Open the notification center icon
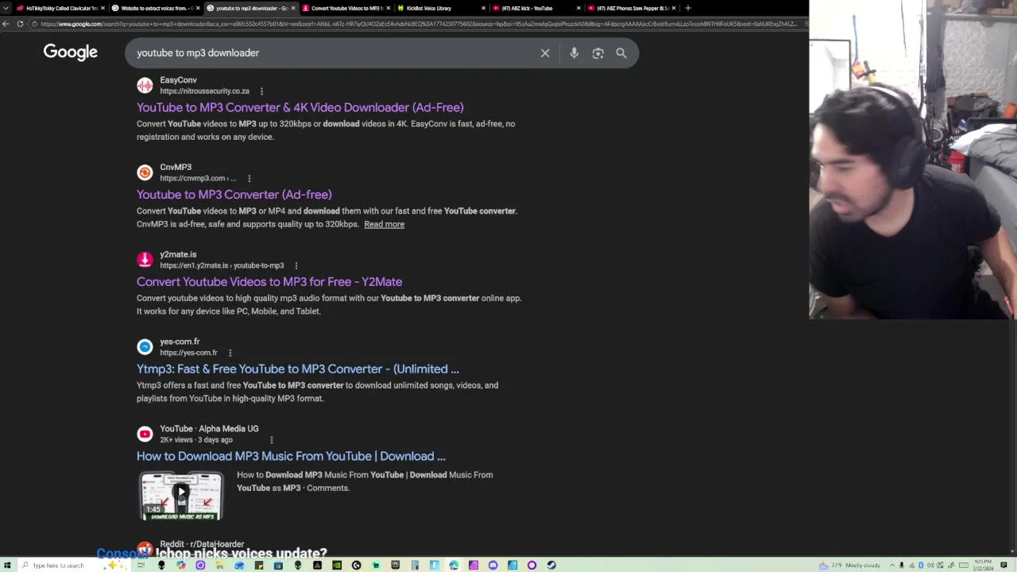 (x=1003, y=565)
